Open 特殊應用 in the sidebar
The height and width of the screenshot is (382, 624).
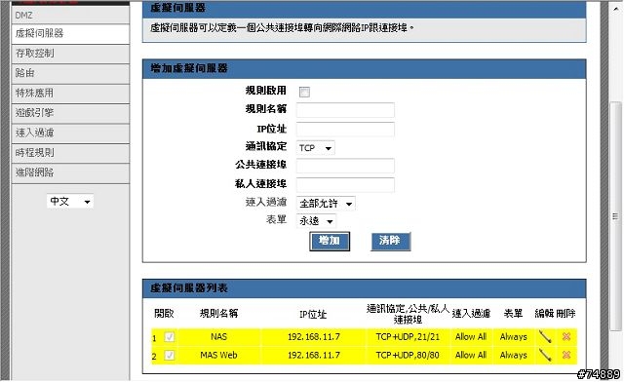(70, 94)
